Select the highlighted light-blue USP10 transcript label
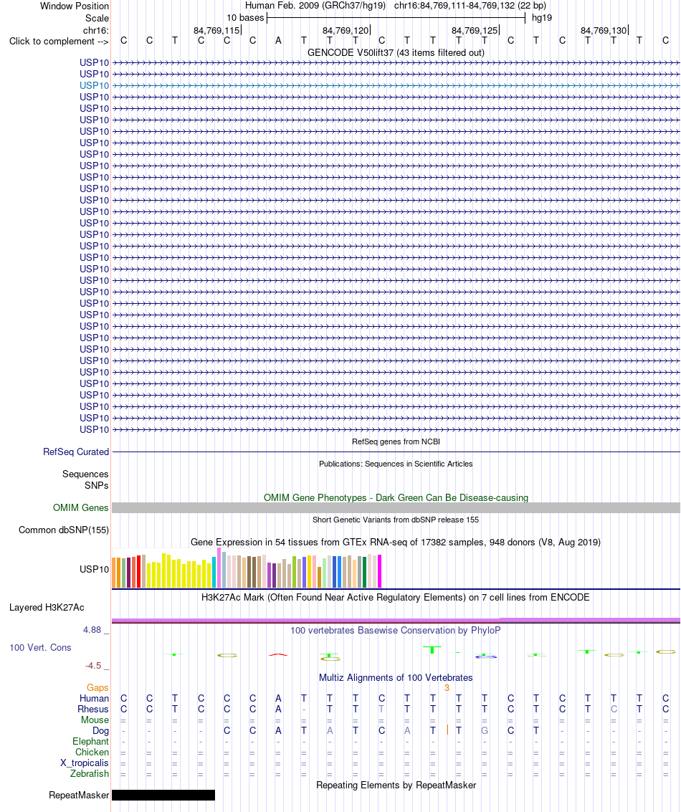 [94, 85]
